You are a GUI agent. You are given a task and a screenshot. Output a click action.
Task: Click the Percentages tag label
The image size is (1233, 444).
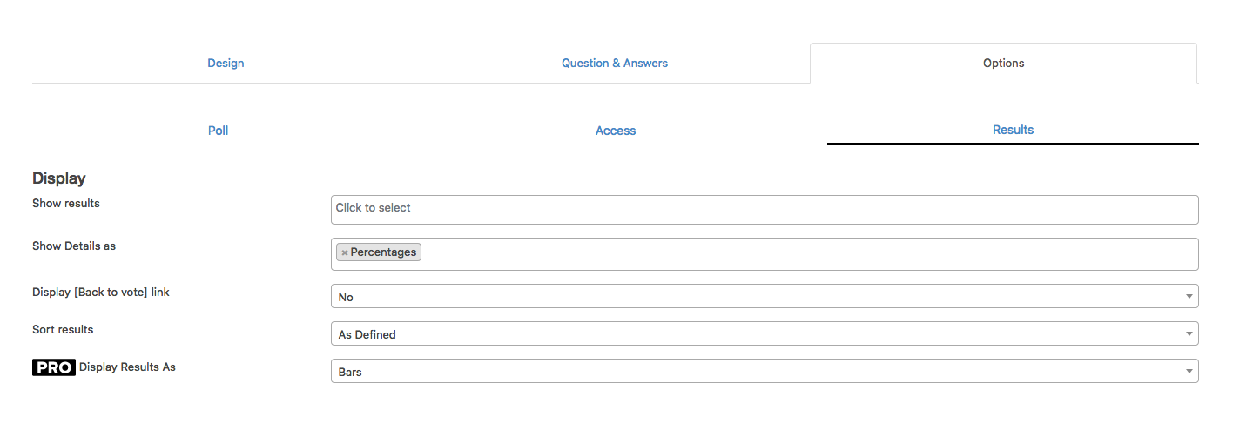tap(383, 252)
